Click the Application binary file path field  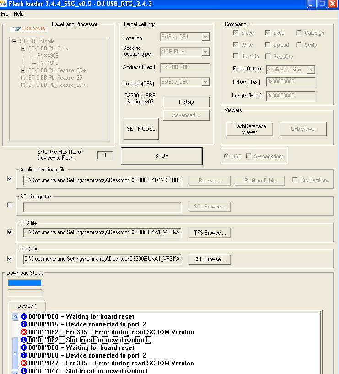click(x=102, y=180)
